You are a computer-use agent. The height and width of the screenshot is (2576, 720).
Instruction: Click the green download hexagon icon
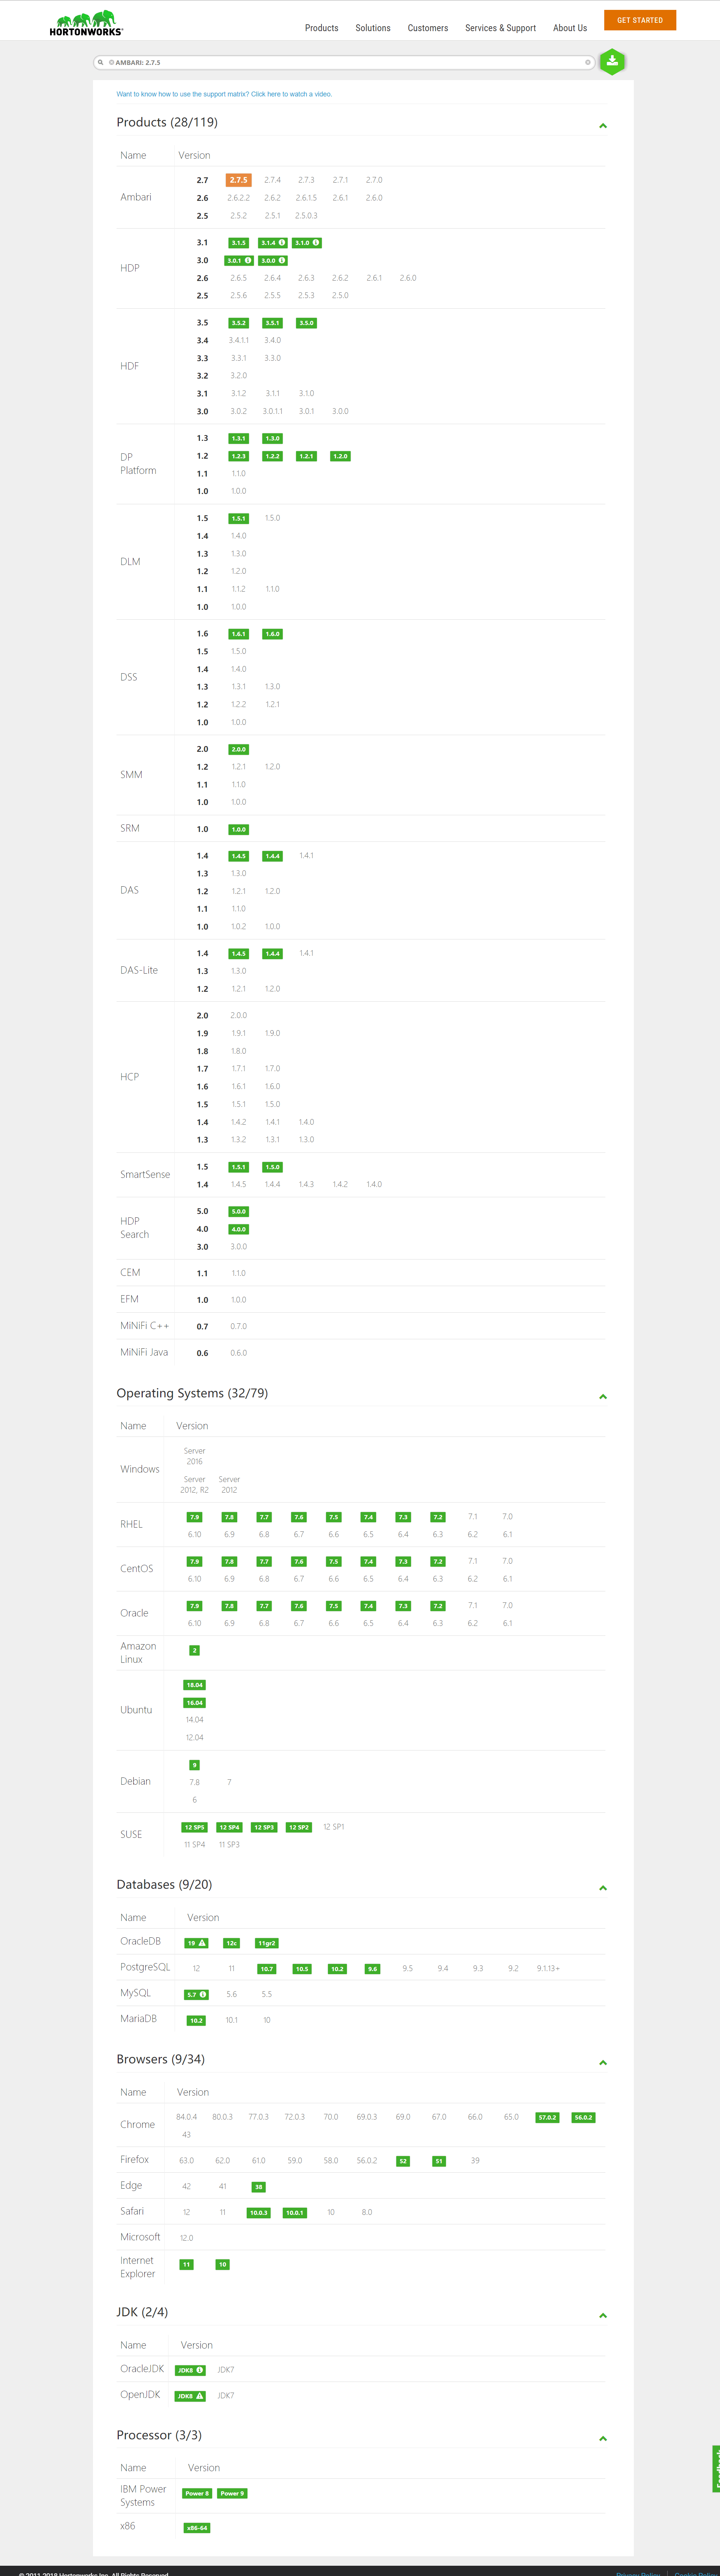point(612,61)
